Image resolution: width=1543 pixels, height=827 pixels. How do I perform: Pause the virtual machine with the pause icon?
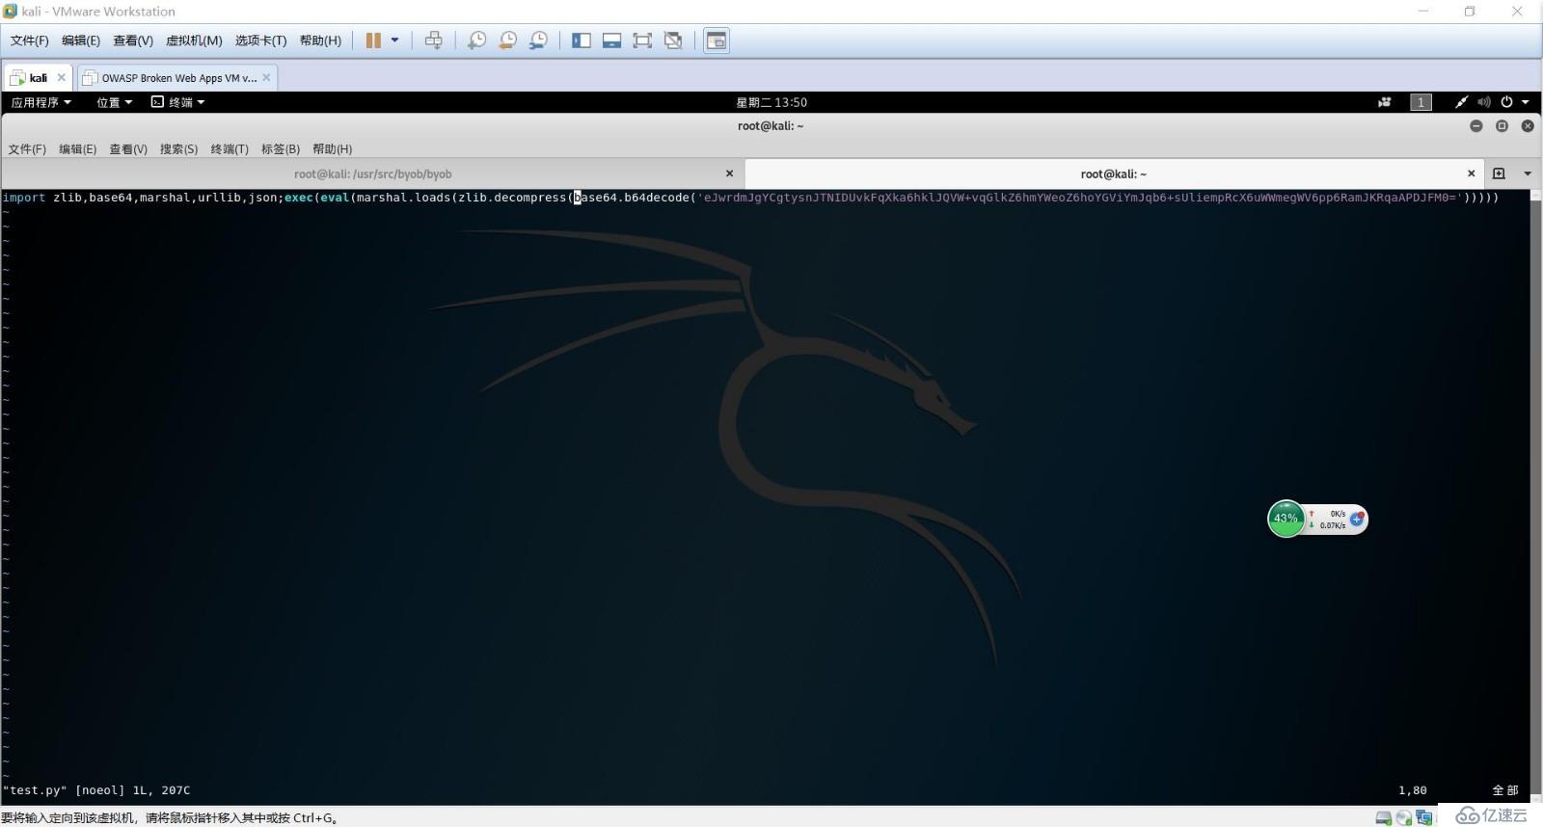tap(373, 40)
